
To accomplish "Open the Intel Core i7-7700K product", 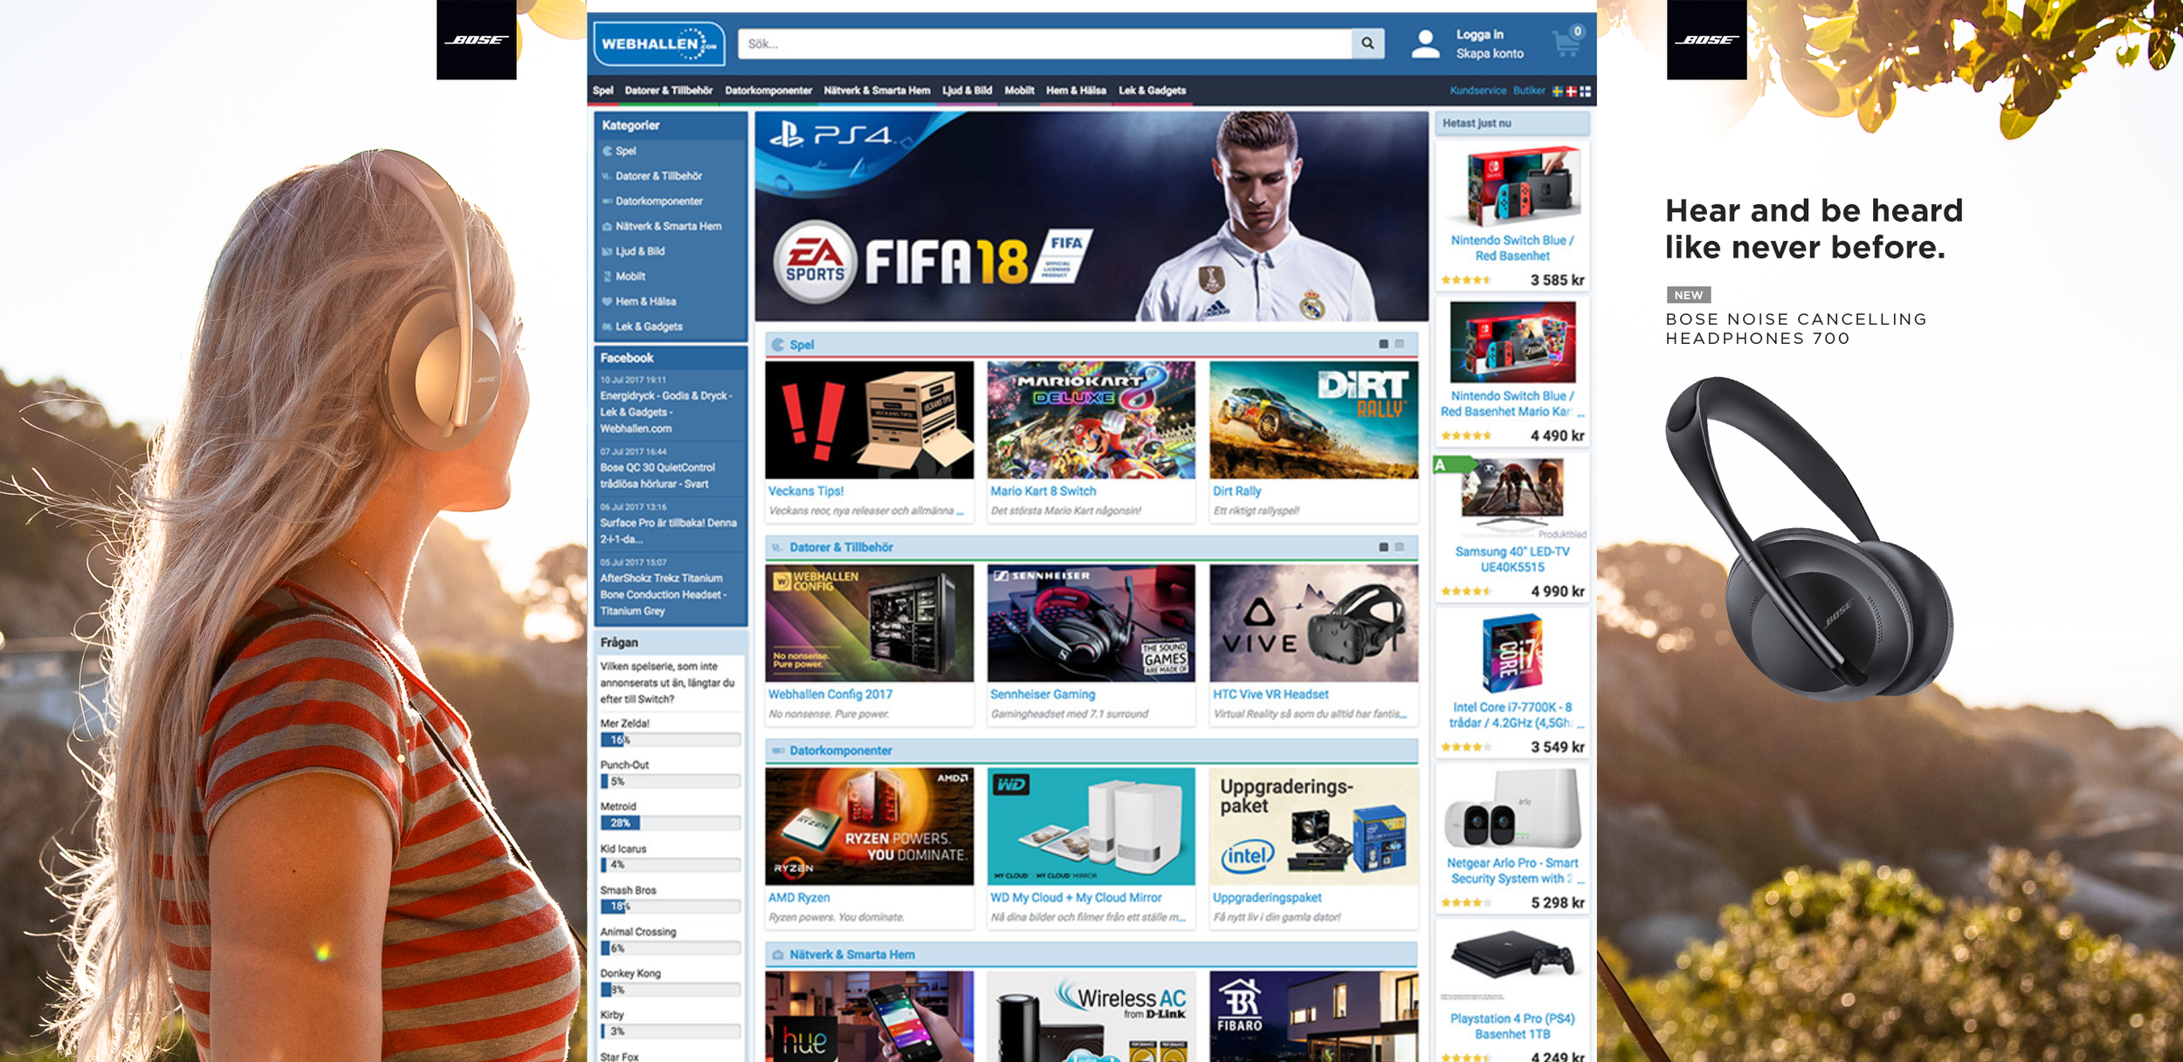I will [1512, 682].
